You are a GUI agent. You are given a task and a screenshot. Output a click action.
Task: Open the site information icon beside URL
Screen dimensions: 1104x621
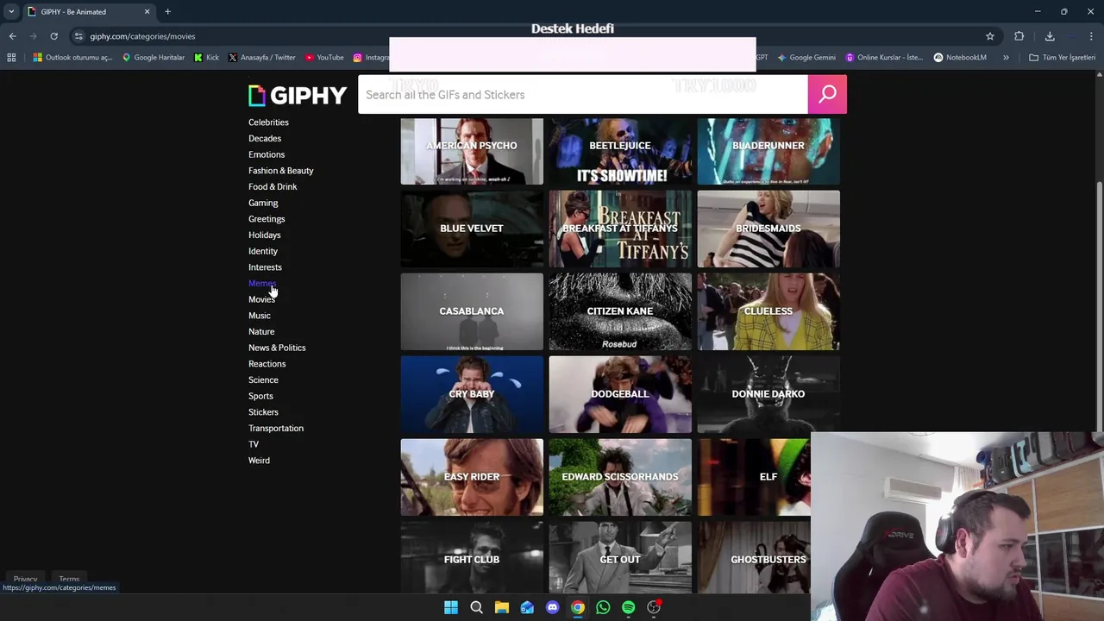[78, 36]
